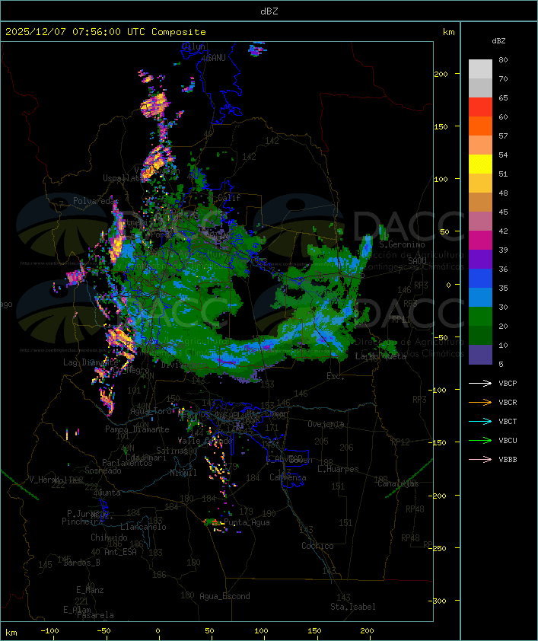Image resolution: width=538 pixels, height=641 pixels.
Task: Click the Lag.Diamante map label
Action: click(91, 362)
